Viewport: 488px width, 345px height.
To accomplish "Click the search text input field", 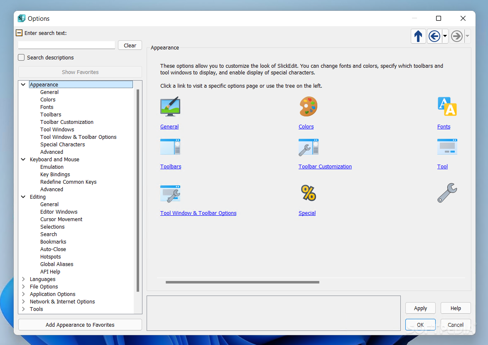I will point(66,45).
